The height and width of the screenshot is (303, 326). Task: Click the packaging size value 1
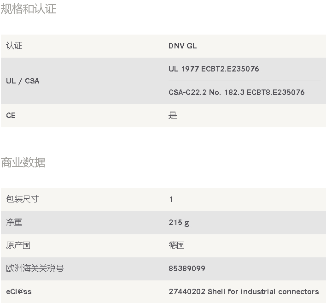tap(171, 200)
